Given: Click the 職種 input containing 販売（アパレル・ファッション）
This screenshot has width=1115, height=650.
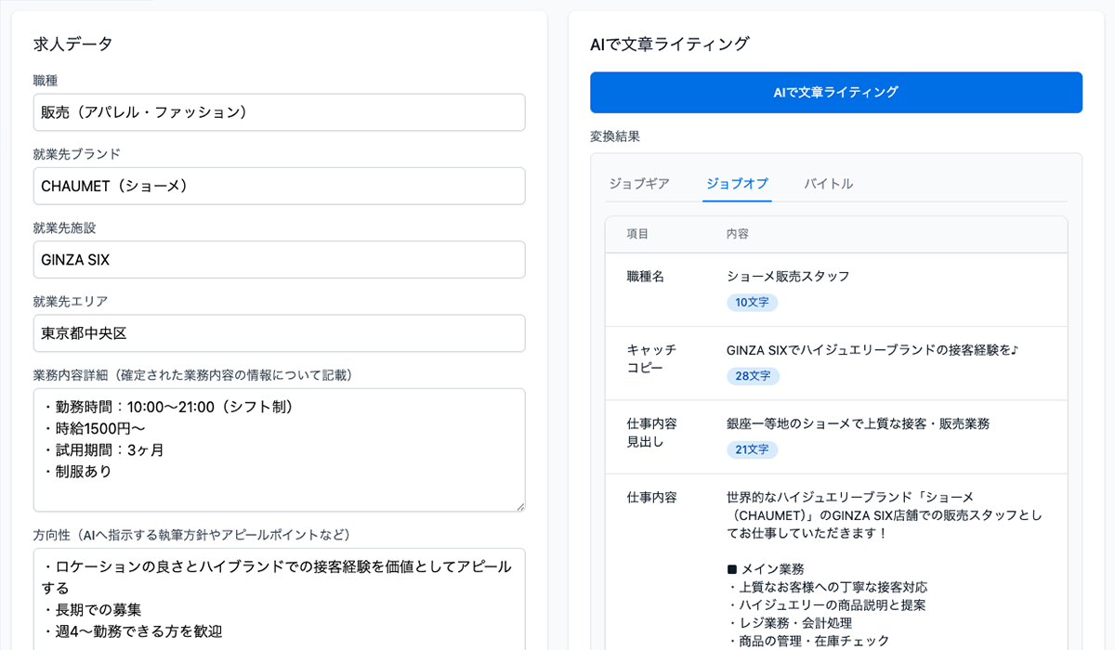Looking at the screenshot, I should 279,111.
